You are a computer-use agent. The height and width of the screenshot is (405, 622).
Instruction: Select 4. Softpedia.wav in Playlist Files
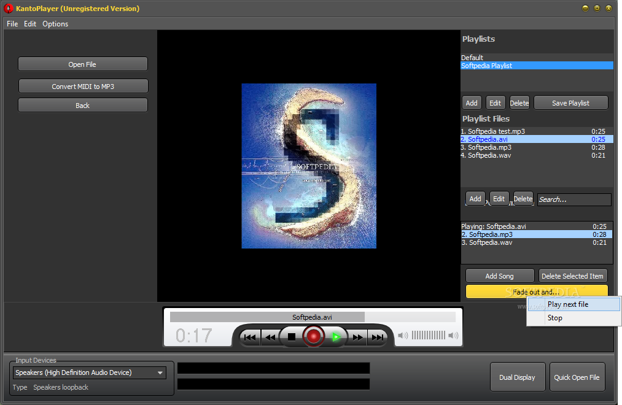(x=537, y=155)
